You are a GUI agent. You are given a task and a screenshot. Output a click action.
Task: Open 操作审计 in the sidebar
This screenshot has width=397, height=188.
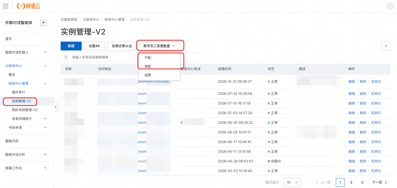coord(19,92)
